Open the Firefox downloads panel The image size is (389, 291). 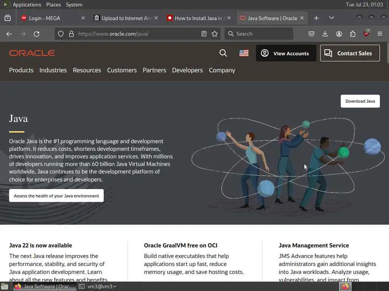click(325, 34)
